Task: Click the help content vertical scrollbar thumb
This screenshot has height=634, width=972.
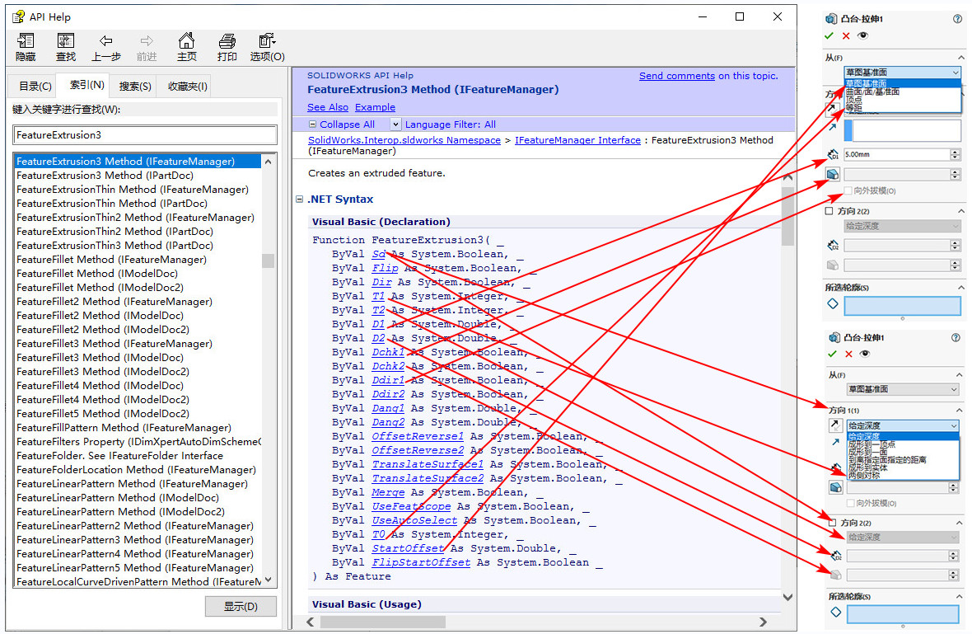Action: point(787,216)
